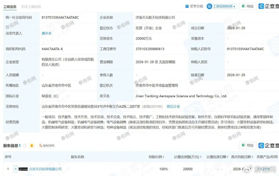Select the 经营范围 business scope text
The width and height of the screenshot is (279, 176).
[x=158, y=122]
